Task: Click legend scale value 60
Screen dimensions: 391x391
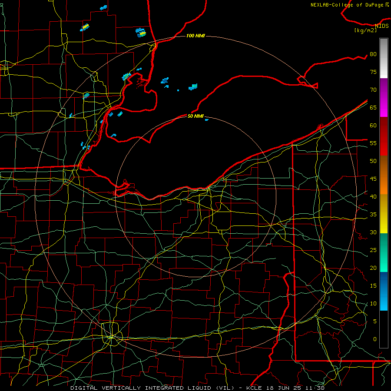Action: point(373,126)
